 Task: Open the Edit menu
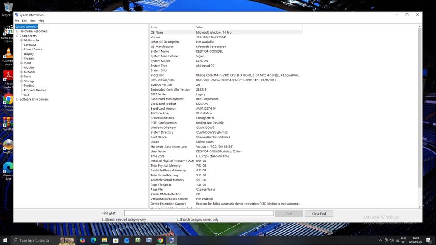24,20
